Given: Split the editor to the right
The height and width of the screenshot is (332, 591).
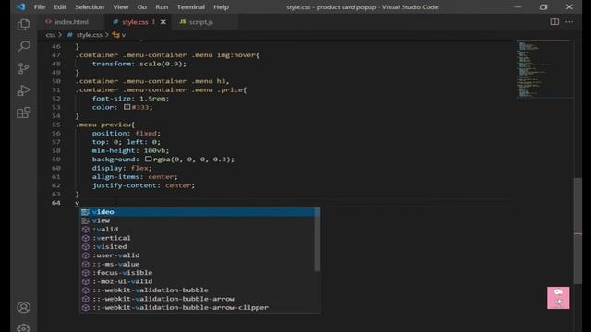Looking at the screenshot, I should point(554,22).
